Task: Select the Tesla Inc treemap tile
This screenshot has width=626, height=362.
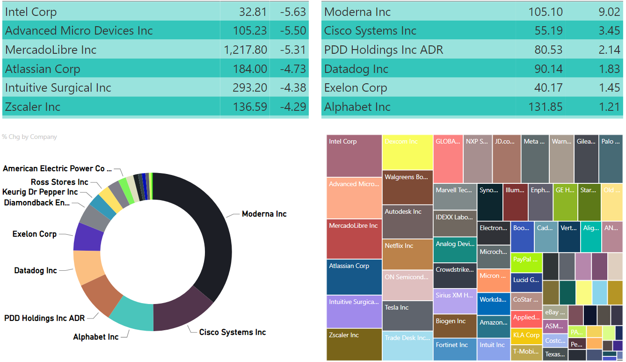Action: 408,316
